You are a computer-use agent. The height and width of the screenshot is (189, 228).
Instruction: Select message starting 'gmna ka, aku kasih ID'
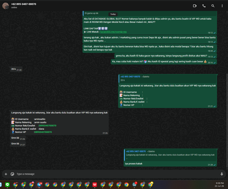166,56
